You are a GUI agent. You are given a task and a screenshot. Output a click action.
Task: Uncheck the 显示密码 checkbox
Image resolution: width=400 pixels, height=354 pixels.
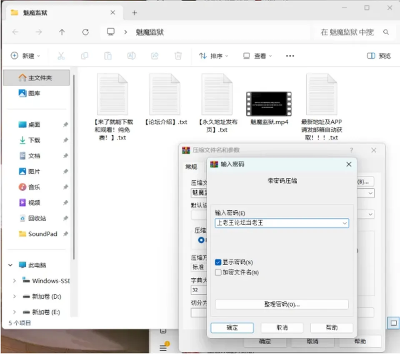coord(218,262)
